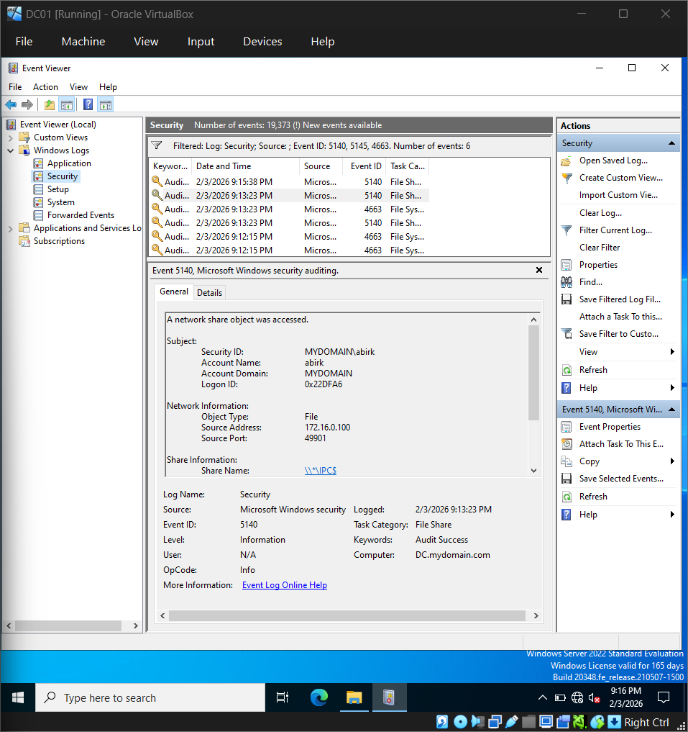Image resolution: width=688 pixels, height=732 pixels.
Task: Click the Save Selected Events disk icon
Action: 567,479
